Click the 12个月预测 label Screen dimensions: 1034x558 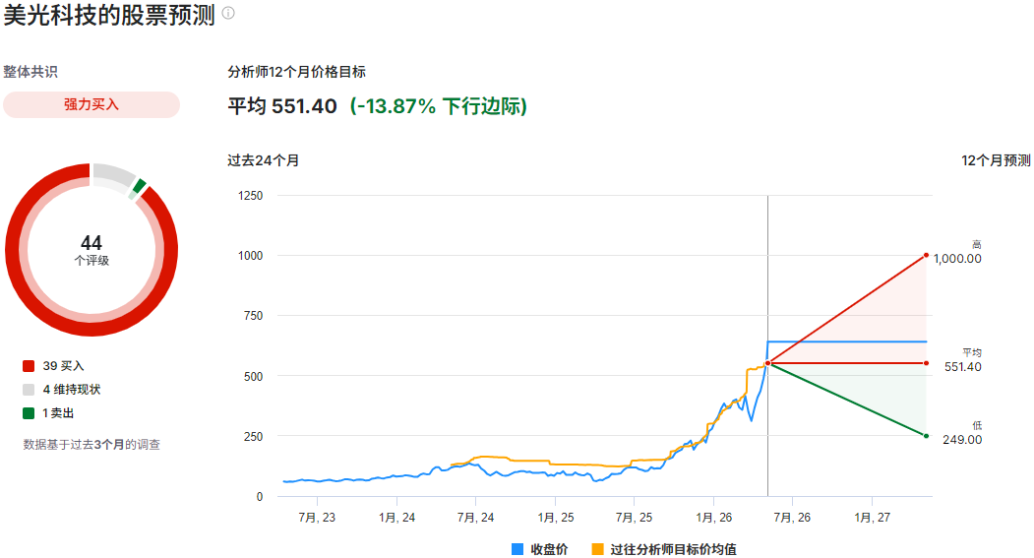[996, 160]
